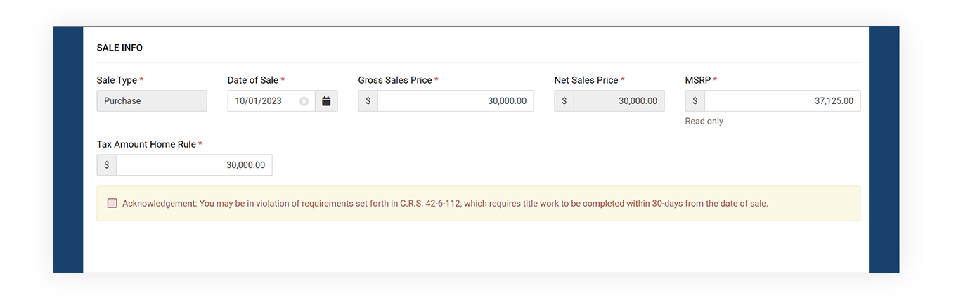956x300 pixels.
Task: Edit the Gross Sales Price amount
Action: coord(455,101)
